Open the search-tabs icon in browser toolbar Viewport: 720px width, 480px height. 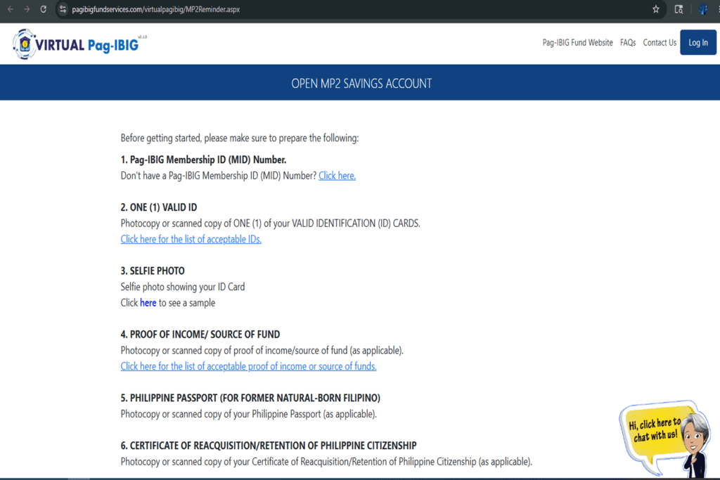[x=679, y=9]
